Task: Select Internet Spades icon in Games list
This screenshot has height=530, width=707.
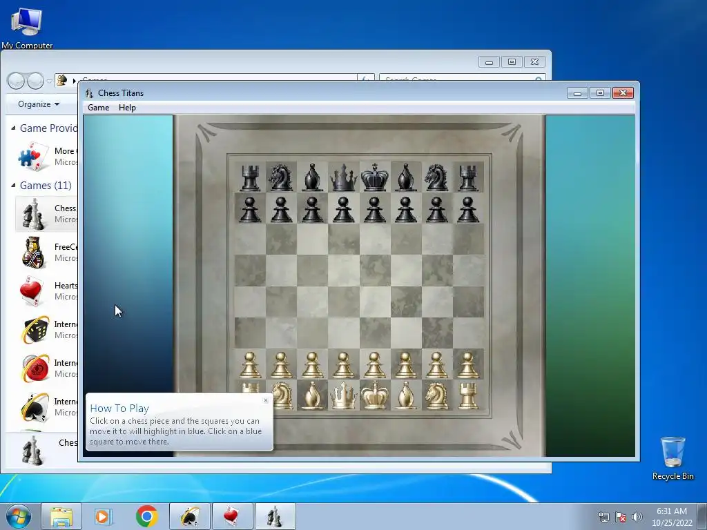Action: click(x=35, y=407)
